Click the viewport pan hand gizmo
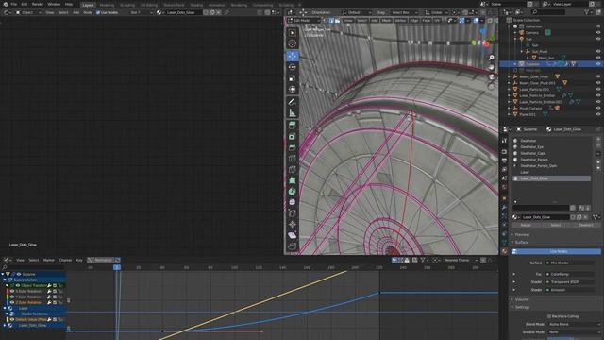Image resolution: width=604 pixels, height=340 pixels. click(x=491, y=67)
